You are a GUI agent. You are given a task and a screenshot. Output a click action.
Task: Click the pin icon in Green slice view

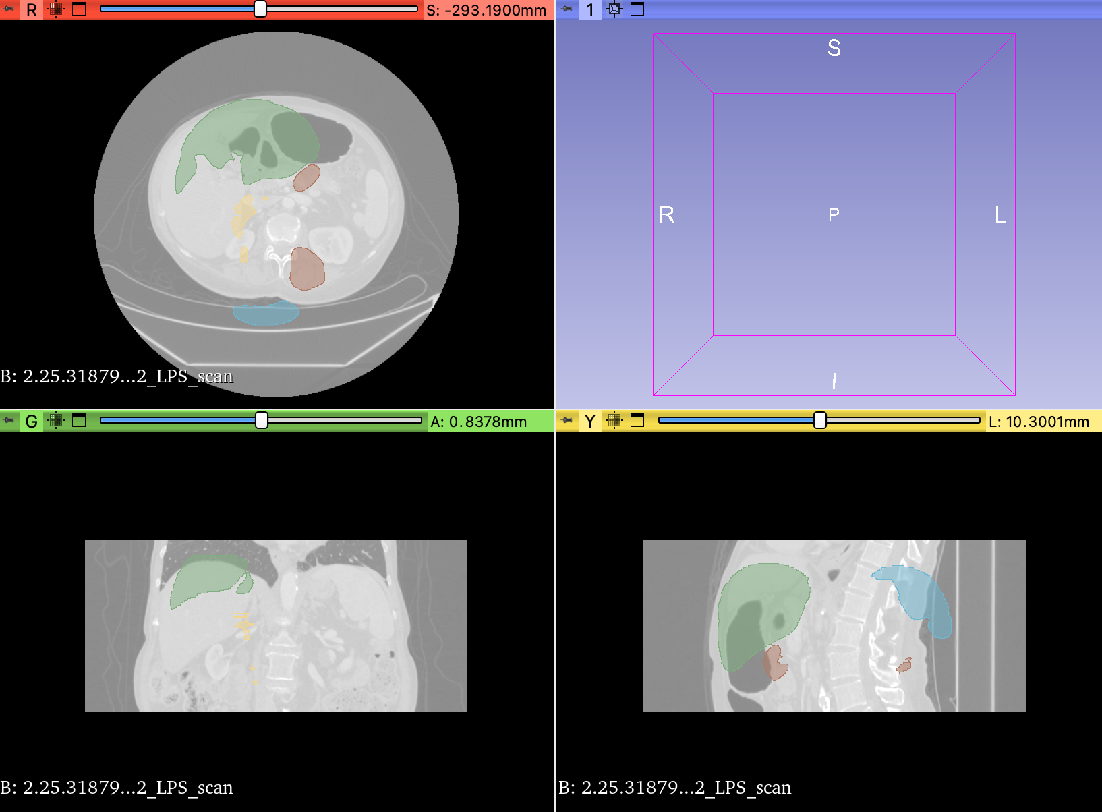pos(9,421)
